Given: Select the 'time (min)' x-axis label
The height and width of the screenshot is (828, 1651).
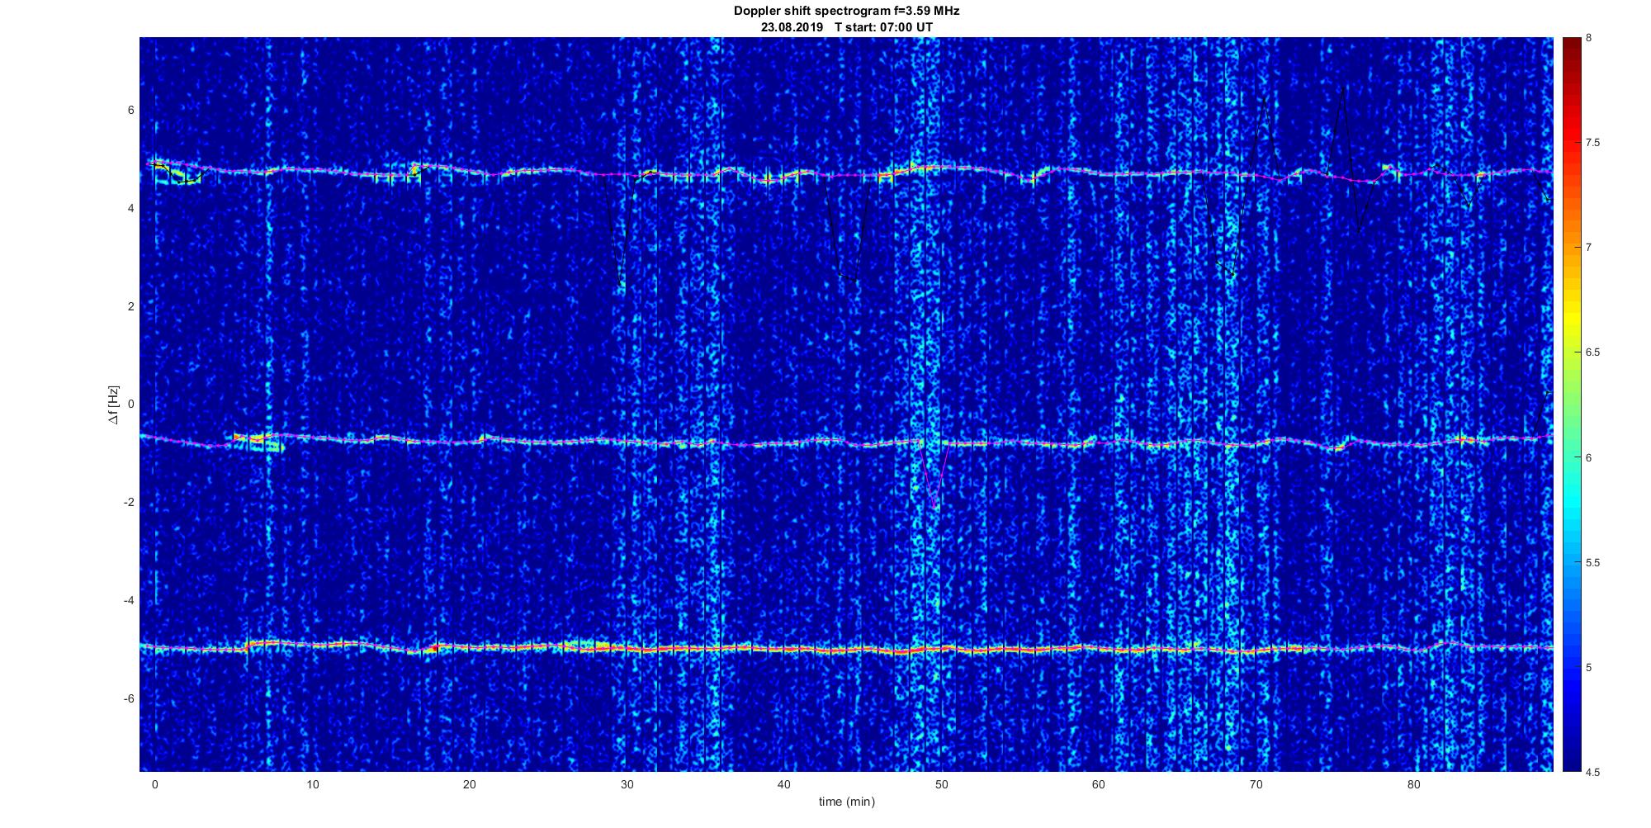Looking at the screenshot, I should 846,802.
